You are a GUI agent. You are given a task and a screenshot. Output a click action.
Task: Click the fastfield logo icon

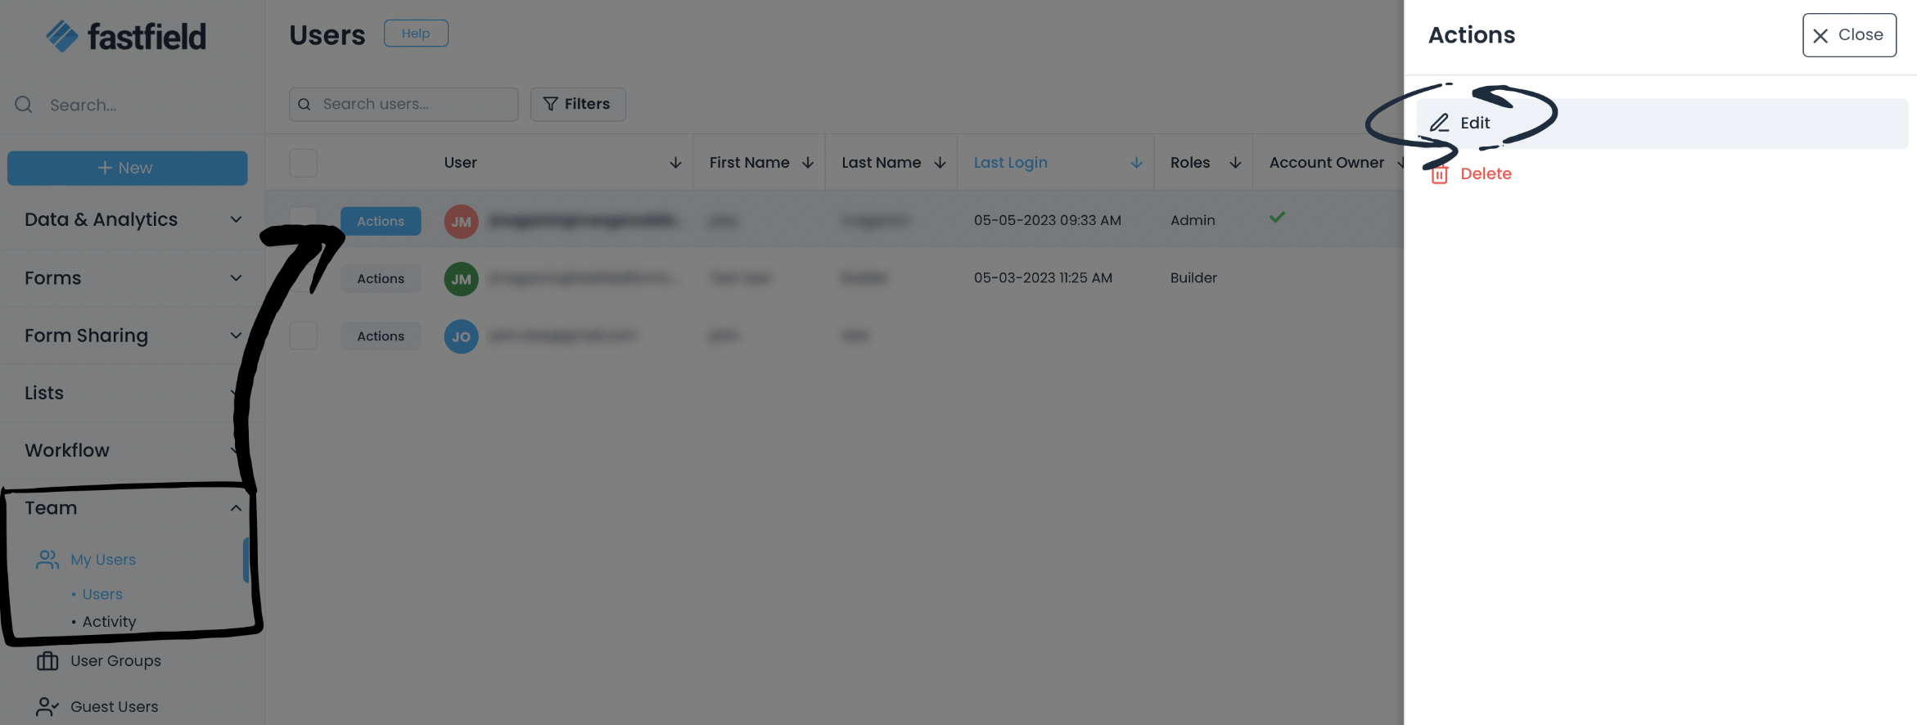click(61, 36)
